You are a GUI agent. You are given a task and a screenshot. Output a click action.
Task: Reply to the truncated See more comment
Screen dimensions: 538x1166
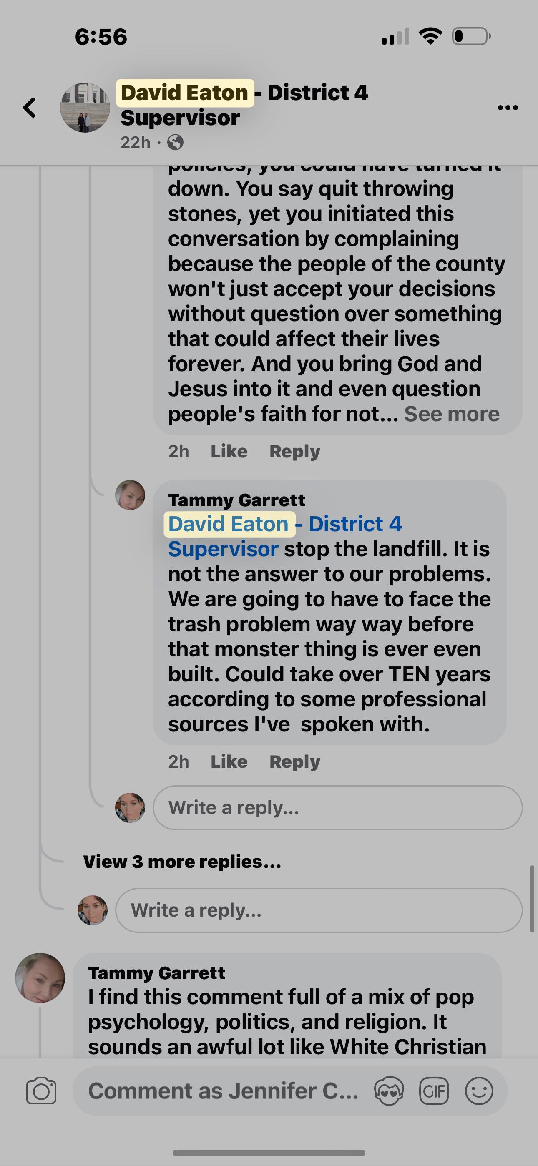pyautogui.click(x=294, y=451)
